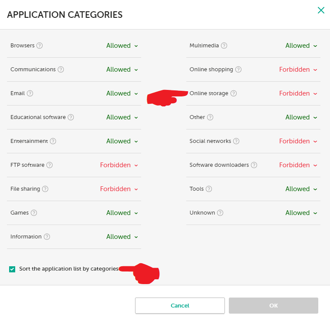Change File sharing Forbidden setting
The height and width of the screenshot is (321, 330).
(119, 189)
